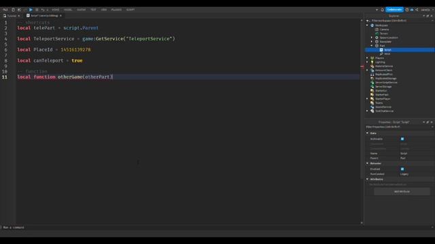
Task: Collapse the Workspace tree node
Action: point(367,25)
